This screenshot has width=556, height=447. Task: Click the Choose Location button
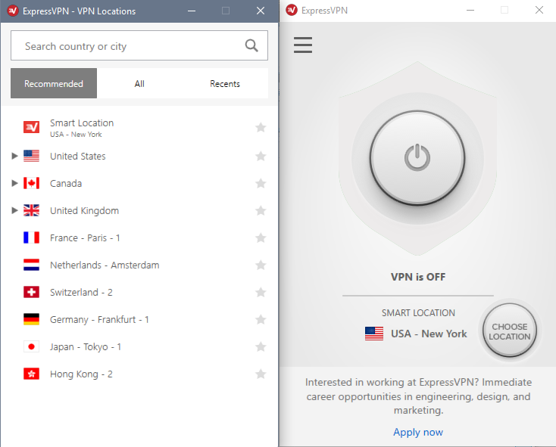(x=510, y=331)
